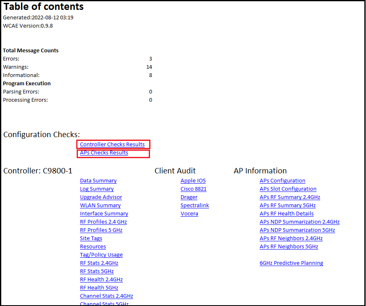The width and height of the screenshot is (366, 306).
Task: Click the Cisco 8821 audit link
Action: (193, 189)
